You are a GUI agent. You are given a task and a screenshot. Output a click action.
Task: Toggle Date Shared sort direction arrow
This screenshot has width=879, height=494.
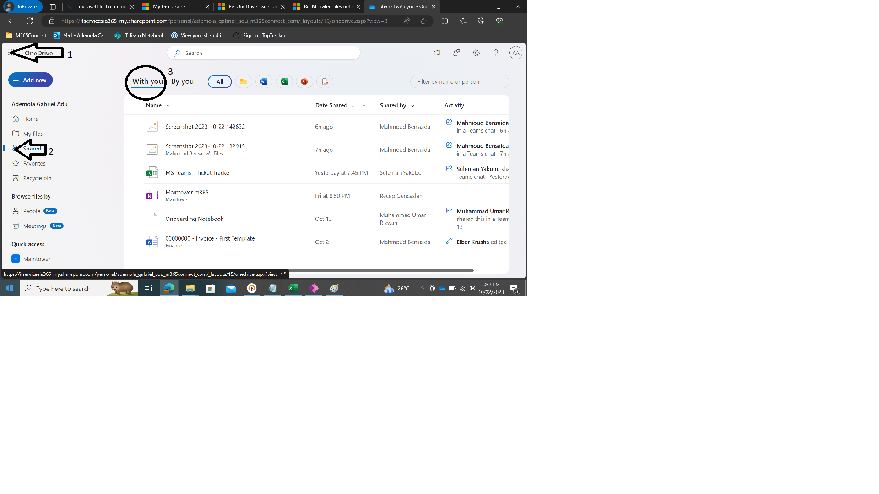353,106
